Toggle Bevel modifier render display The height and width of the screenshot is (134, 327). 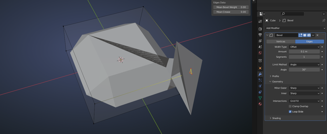[309, 35]
